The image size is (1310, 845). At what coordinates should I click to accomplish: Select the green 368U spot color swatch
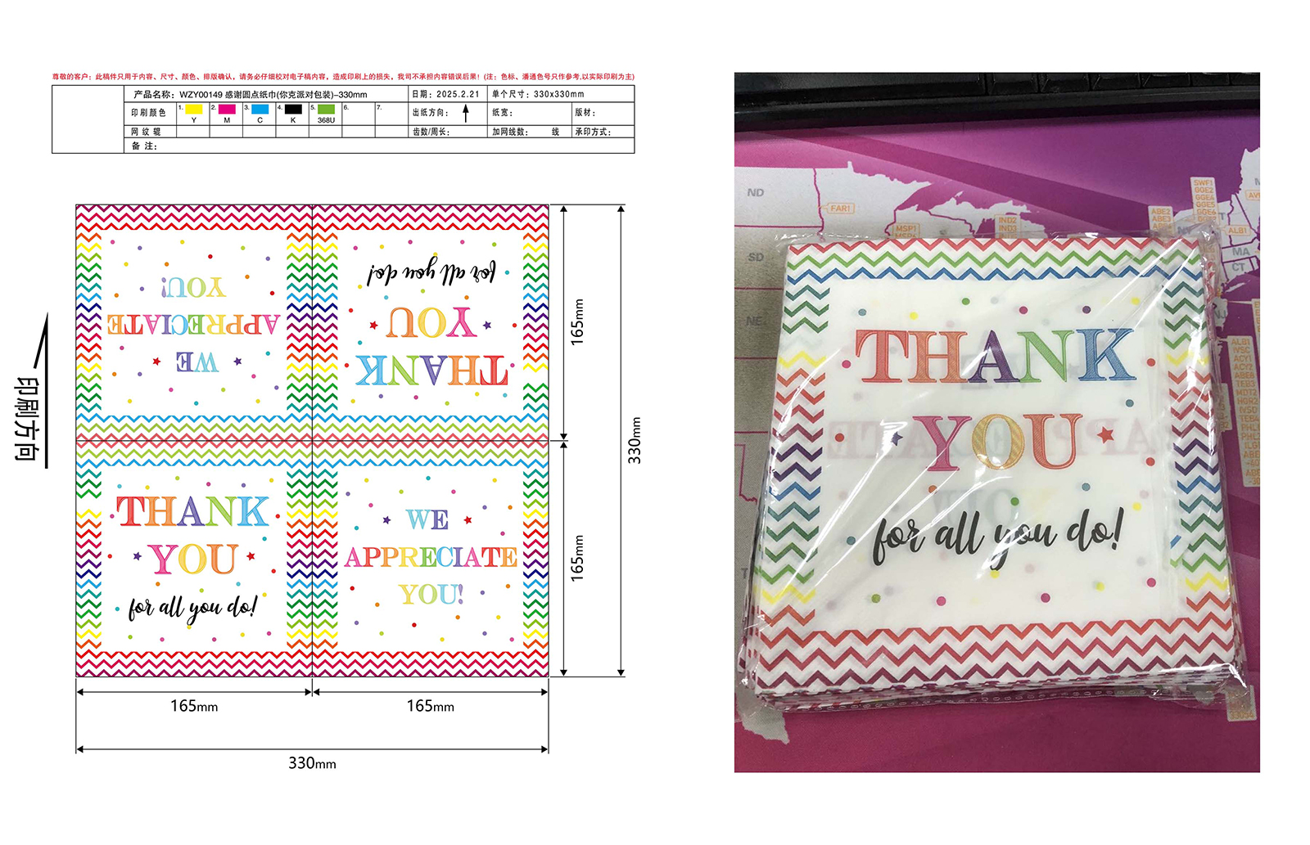326,109
